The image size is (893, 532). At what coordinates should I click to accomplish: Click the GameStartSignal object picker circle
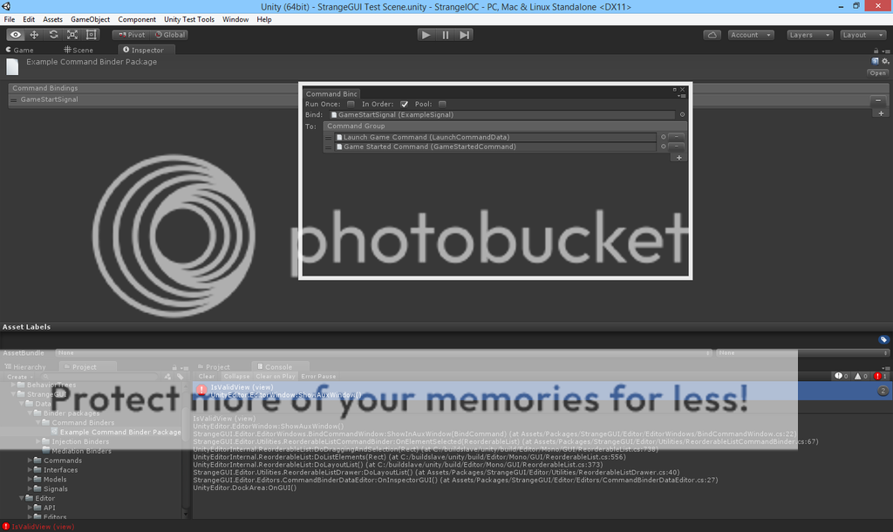(684, 114)
